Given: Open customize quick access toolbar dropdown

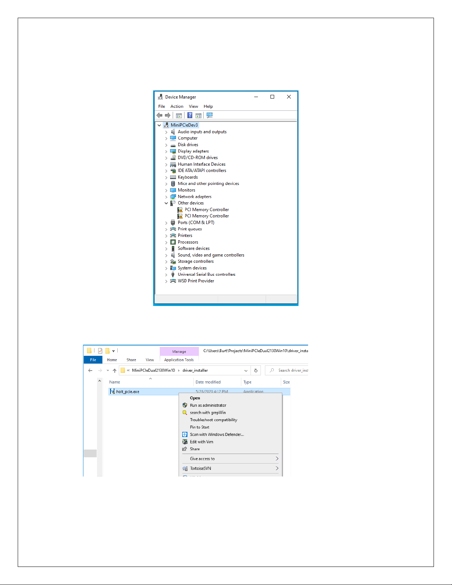Looking at the screenshot, I should pyautogui.click(x=113, y=351).
